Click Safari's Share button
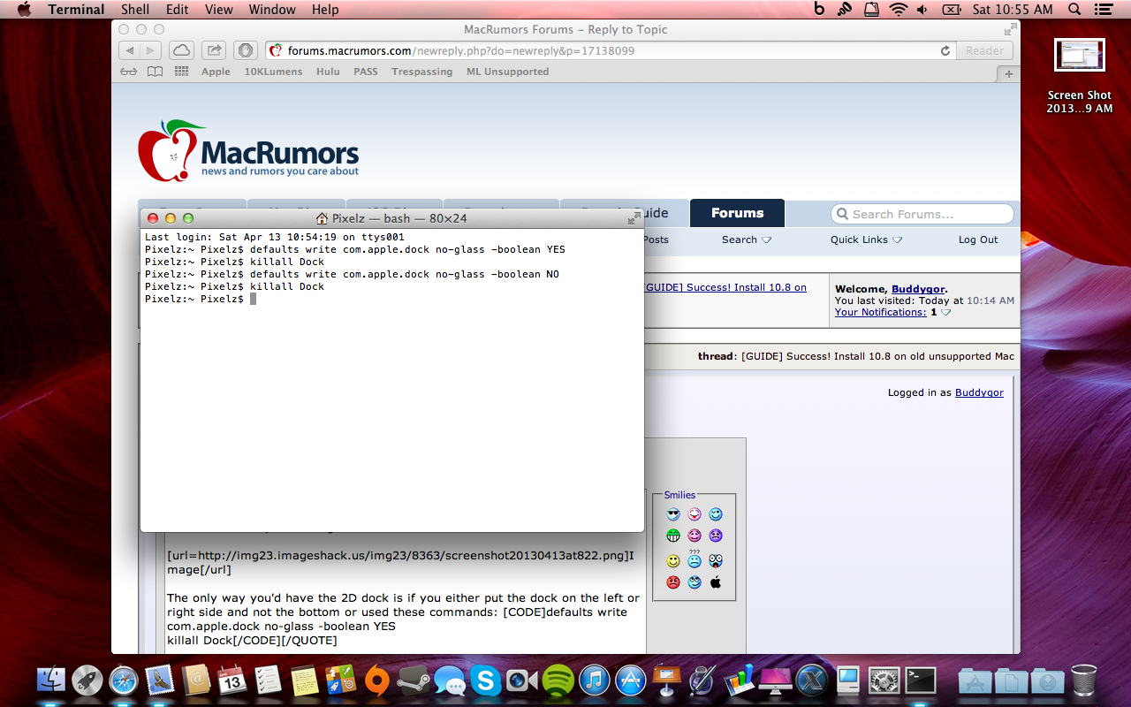 click(213, 50)
